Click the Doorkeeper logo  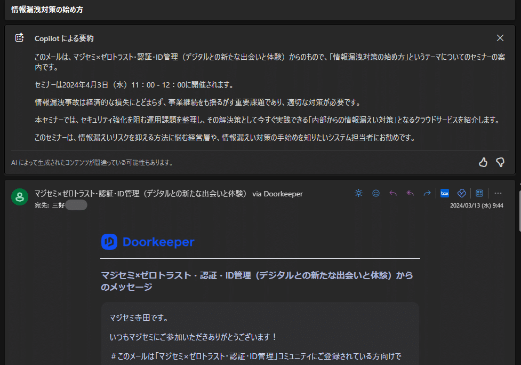pos(148,242)
